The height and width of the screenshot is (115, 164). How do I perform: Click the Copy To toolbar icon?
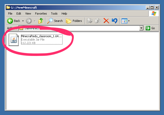[x=98, y=21]
